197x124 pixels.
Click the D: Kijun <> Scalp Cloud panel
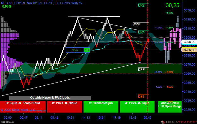click(x=23, y=107)
